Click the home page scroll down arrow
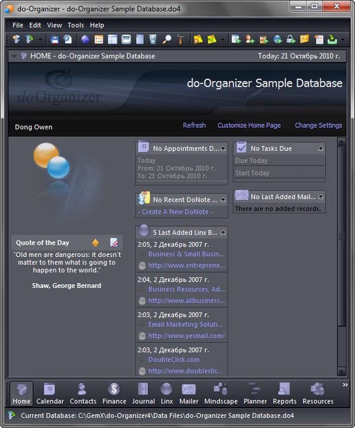The image size is (355, 428). click(342, 371)
